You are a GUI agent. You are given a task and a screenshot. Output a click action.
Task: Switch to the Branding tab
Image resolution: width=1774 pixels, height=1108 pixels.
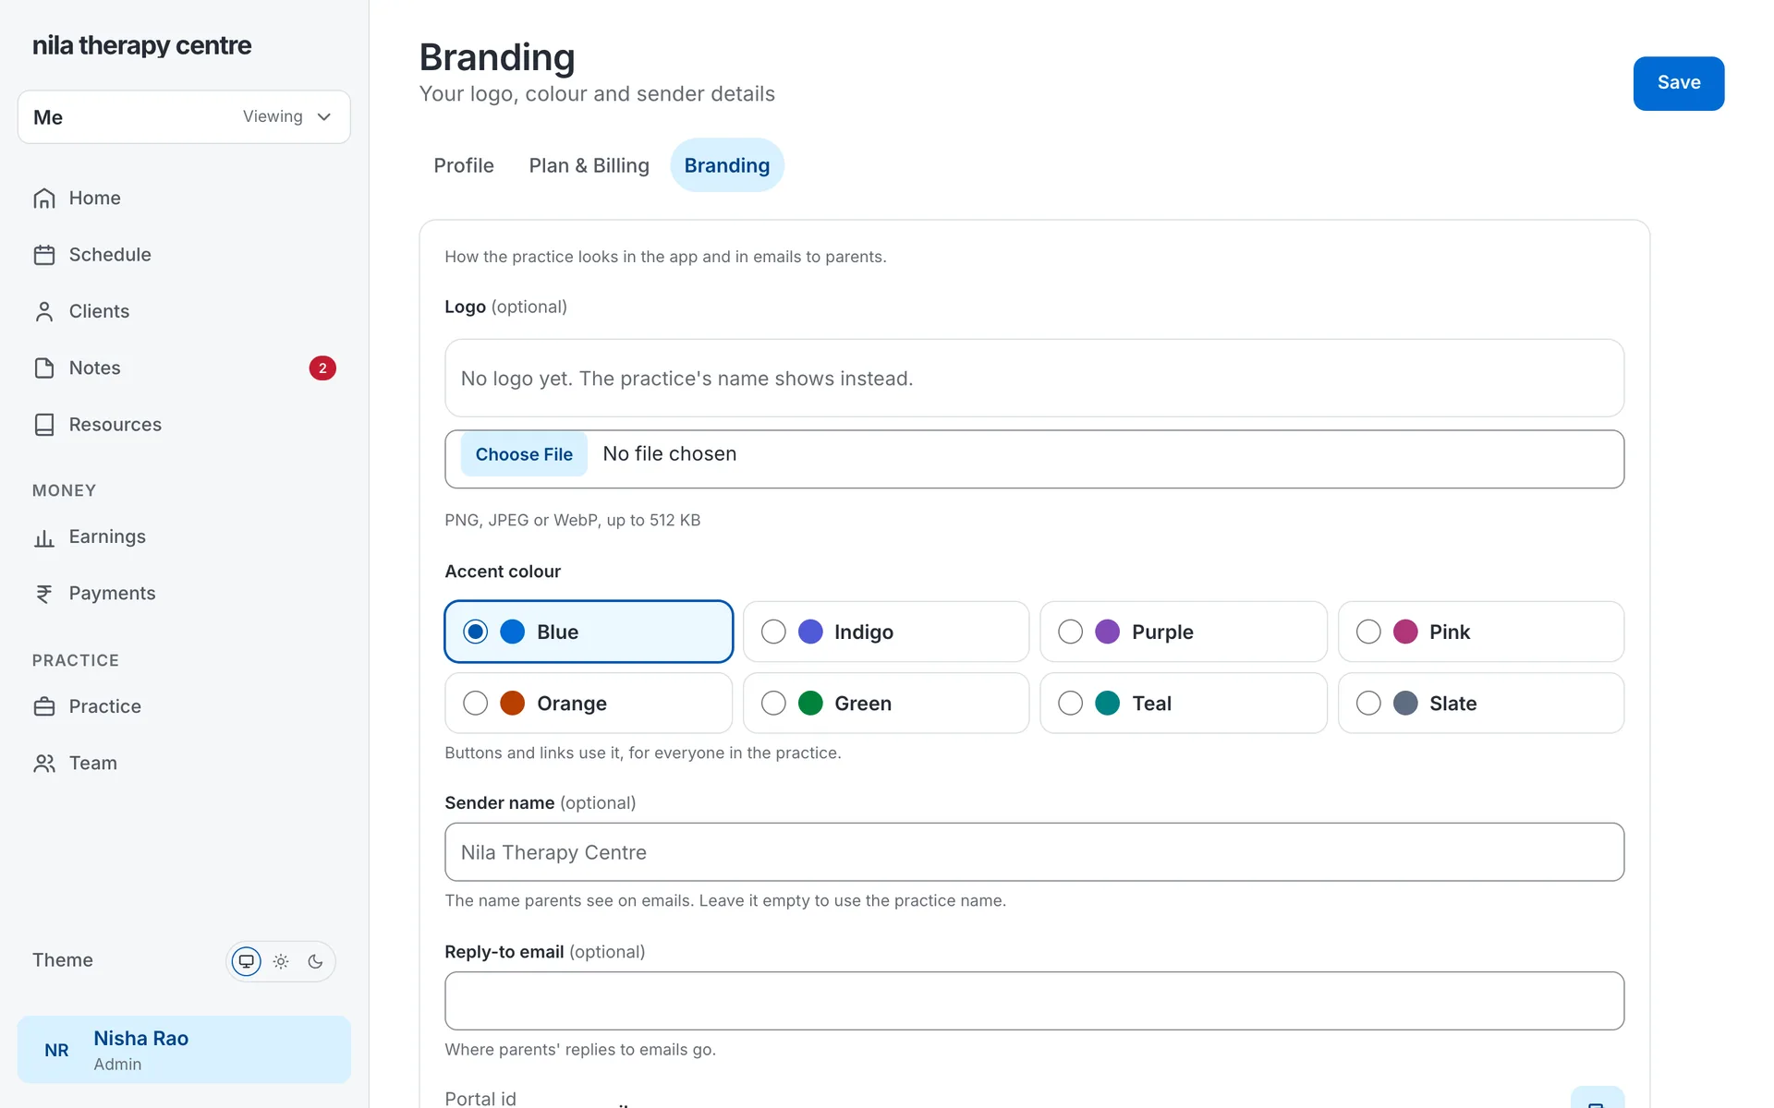[727, 165]
